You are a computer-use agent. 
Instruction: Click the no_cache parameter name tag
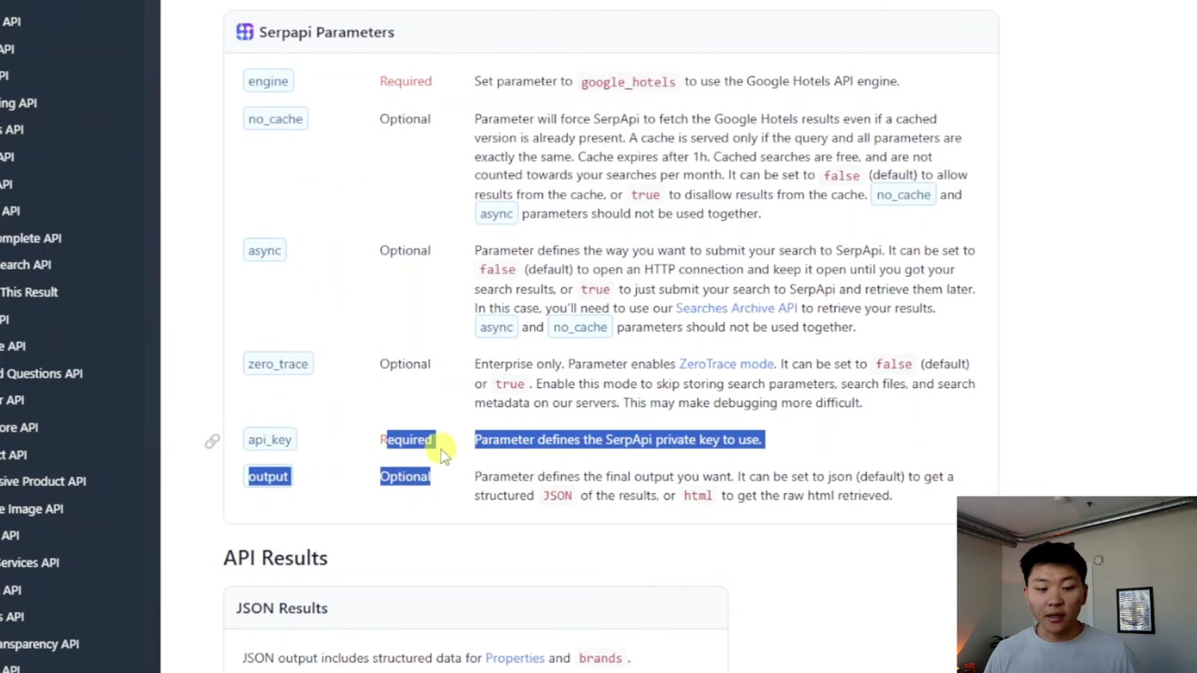(x=275, y=119)
